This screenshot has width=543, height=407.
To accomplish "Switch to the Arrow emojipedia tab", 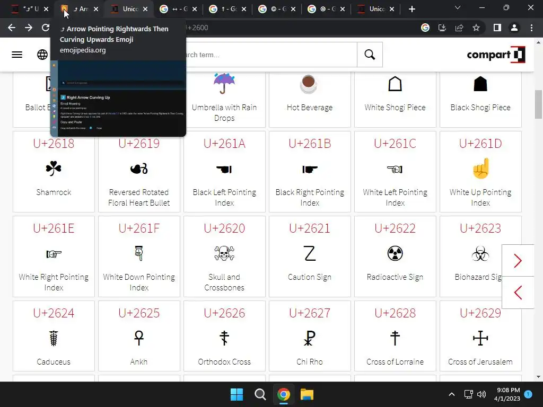I will coord(80,9).
